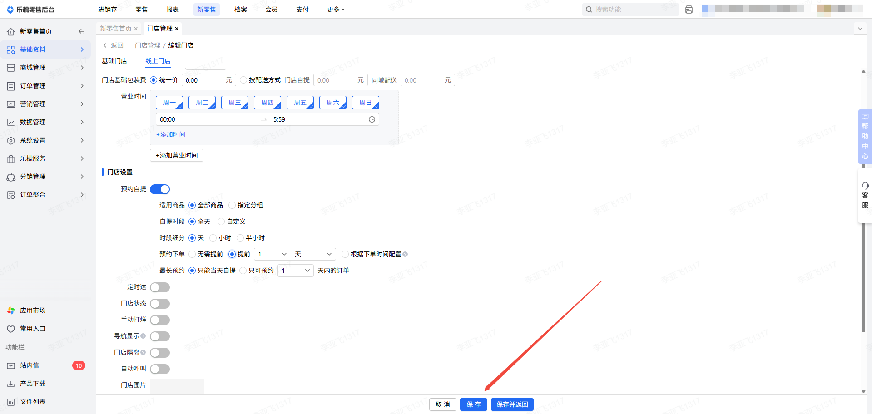
Task: Open the 会员 top menu
Action: coord(272,10)
